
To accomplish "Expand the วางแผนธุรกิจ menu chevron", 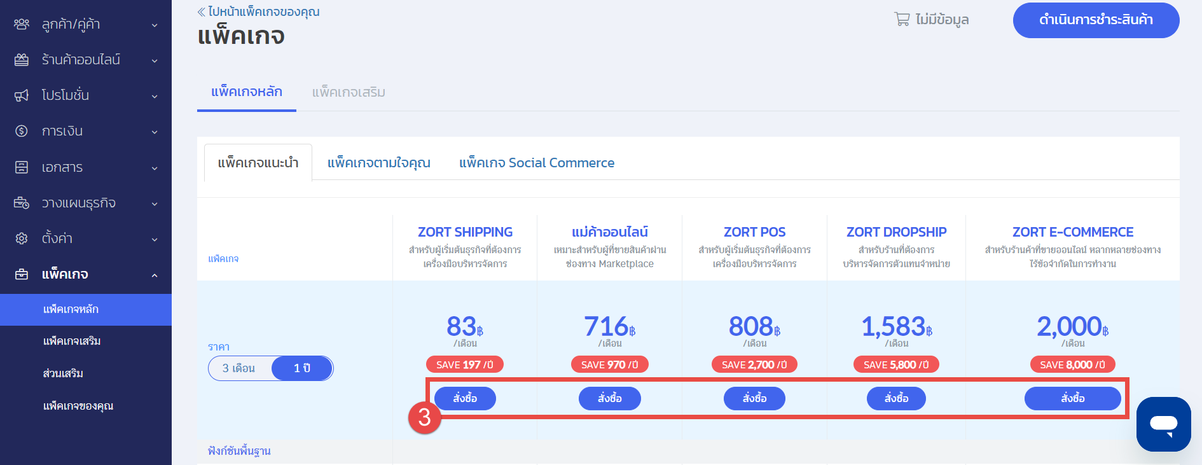I will click(x=155, y=204).
